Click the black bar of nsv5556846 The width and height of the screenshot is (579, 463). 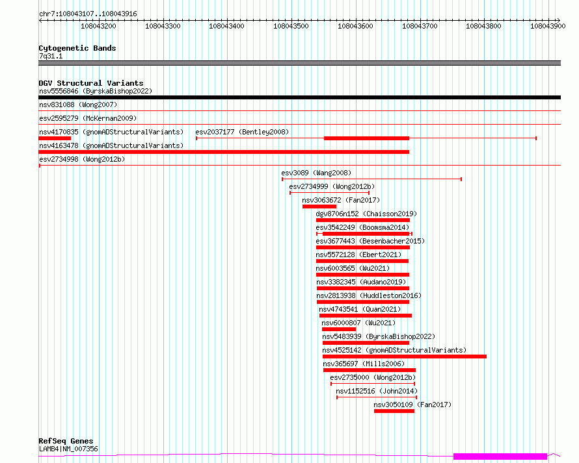click(299, 97)
